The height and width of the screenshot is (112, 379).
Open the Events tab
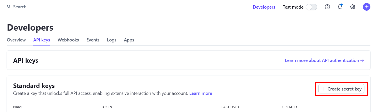[x=93, y=40]
